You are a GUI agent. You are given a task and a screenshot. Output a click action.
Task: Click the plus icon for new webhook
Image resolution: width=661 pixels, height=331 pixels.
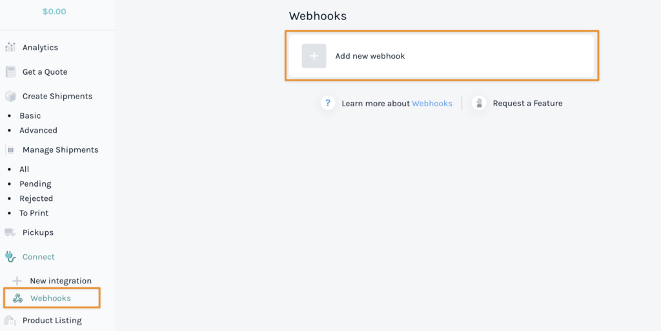[314, 56]
